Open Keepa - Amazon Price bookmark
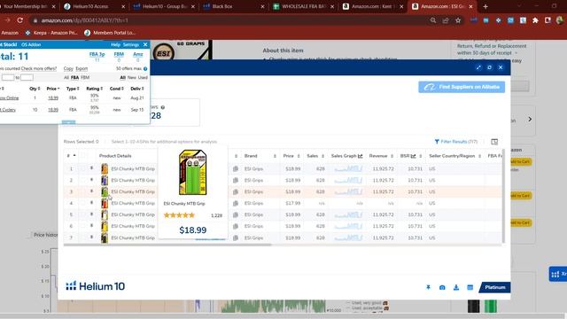 [x=51, y=33]
